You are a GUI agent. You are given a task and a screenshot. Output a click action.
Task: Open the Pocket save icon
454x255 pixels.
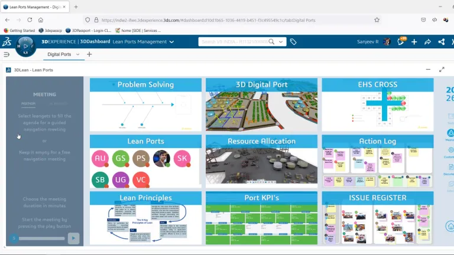point(423,20)
